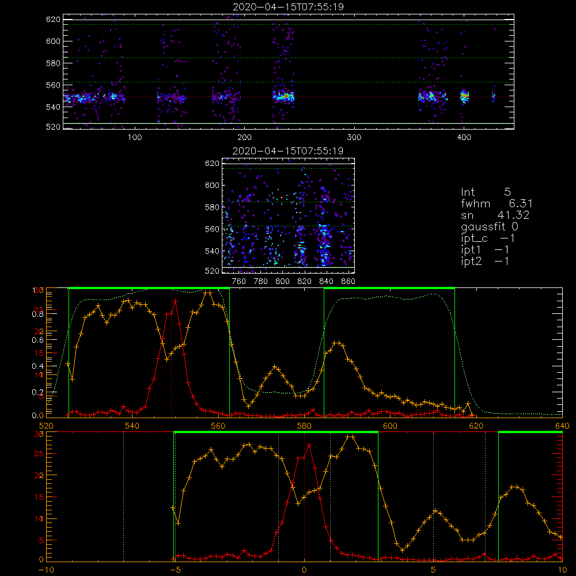Image resolution: width=576 pixels, height=576 pixels.
Task: Click x-axis label 620 of profile plot
Action: coord(476,426)
